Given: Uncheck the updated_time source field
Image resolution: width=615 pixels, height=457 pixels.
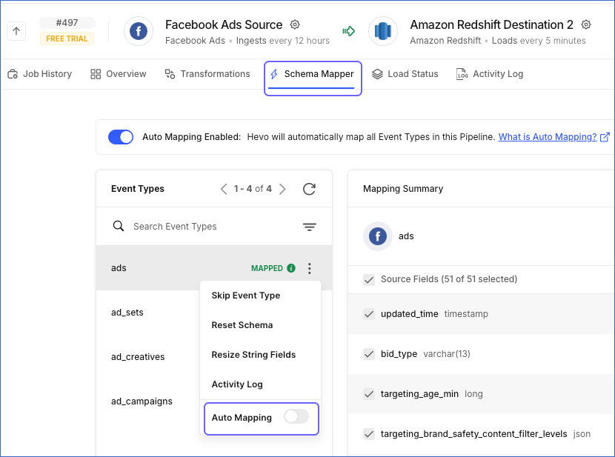Looking at the screenshot, I should [369, 314].
